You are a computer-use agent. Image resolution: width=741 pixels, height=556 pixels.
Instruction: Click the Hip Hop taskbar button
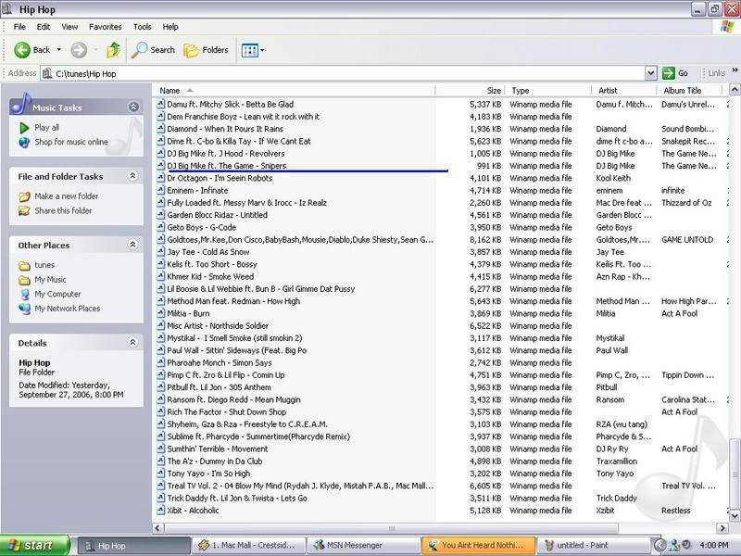[x=133, y=546]
